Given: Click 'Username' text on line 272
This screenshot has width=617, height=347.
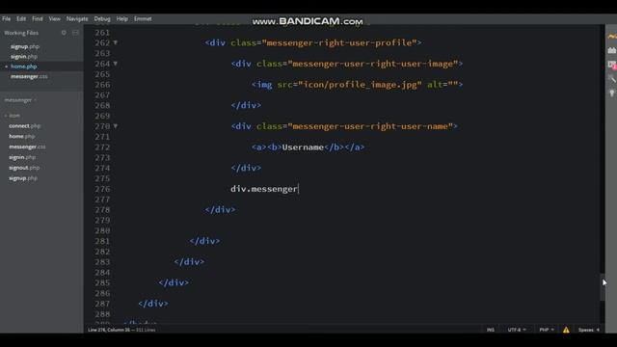Looking at the screenshot, I should [303, 147].
